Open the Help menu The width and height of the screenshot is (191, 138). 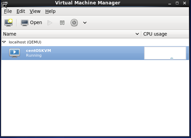pos(50,11)
